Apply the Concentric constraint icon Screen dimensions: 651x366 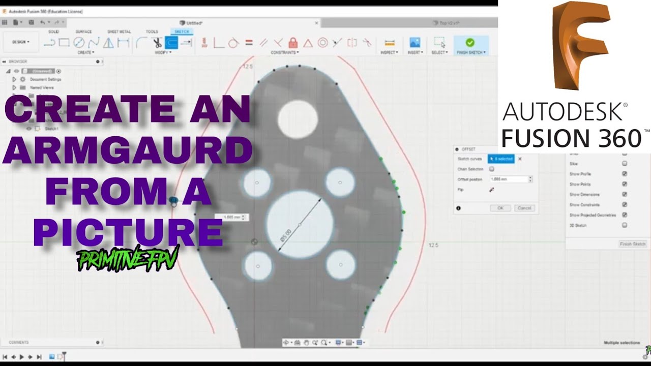coord(322,43)
